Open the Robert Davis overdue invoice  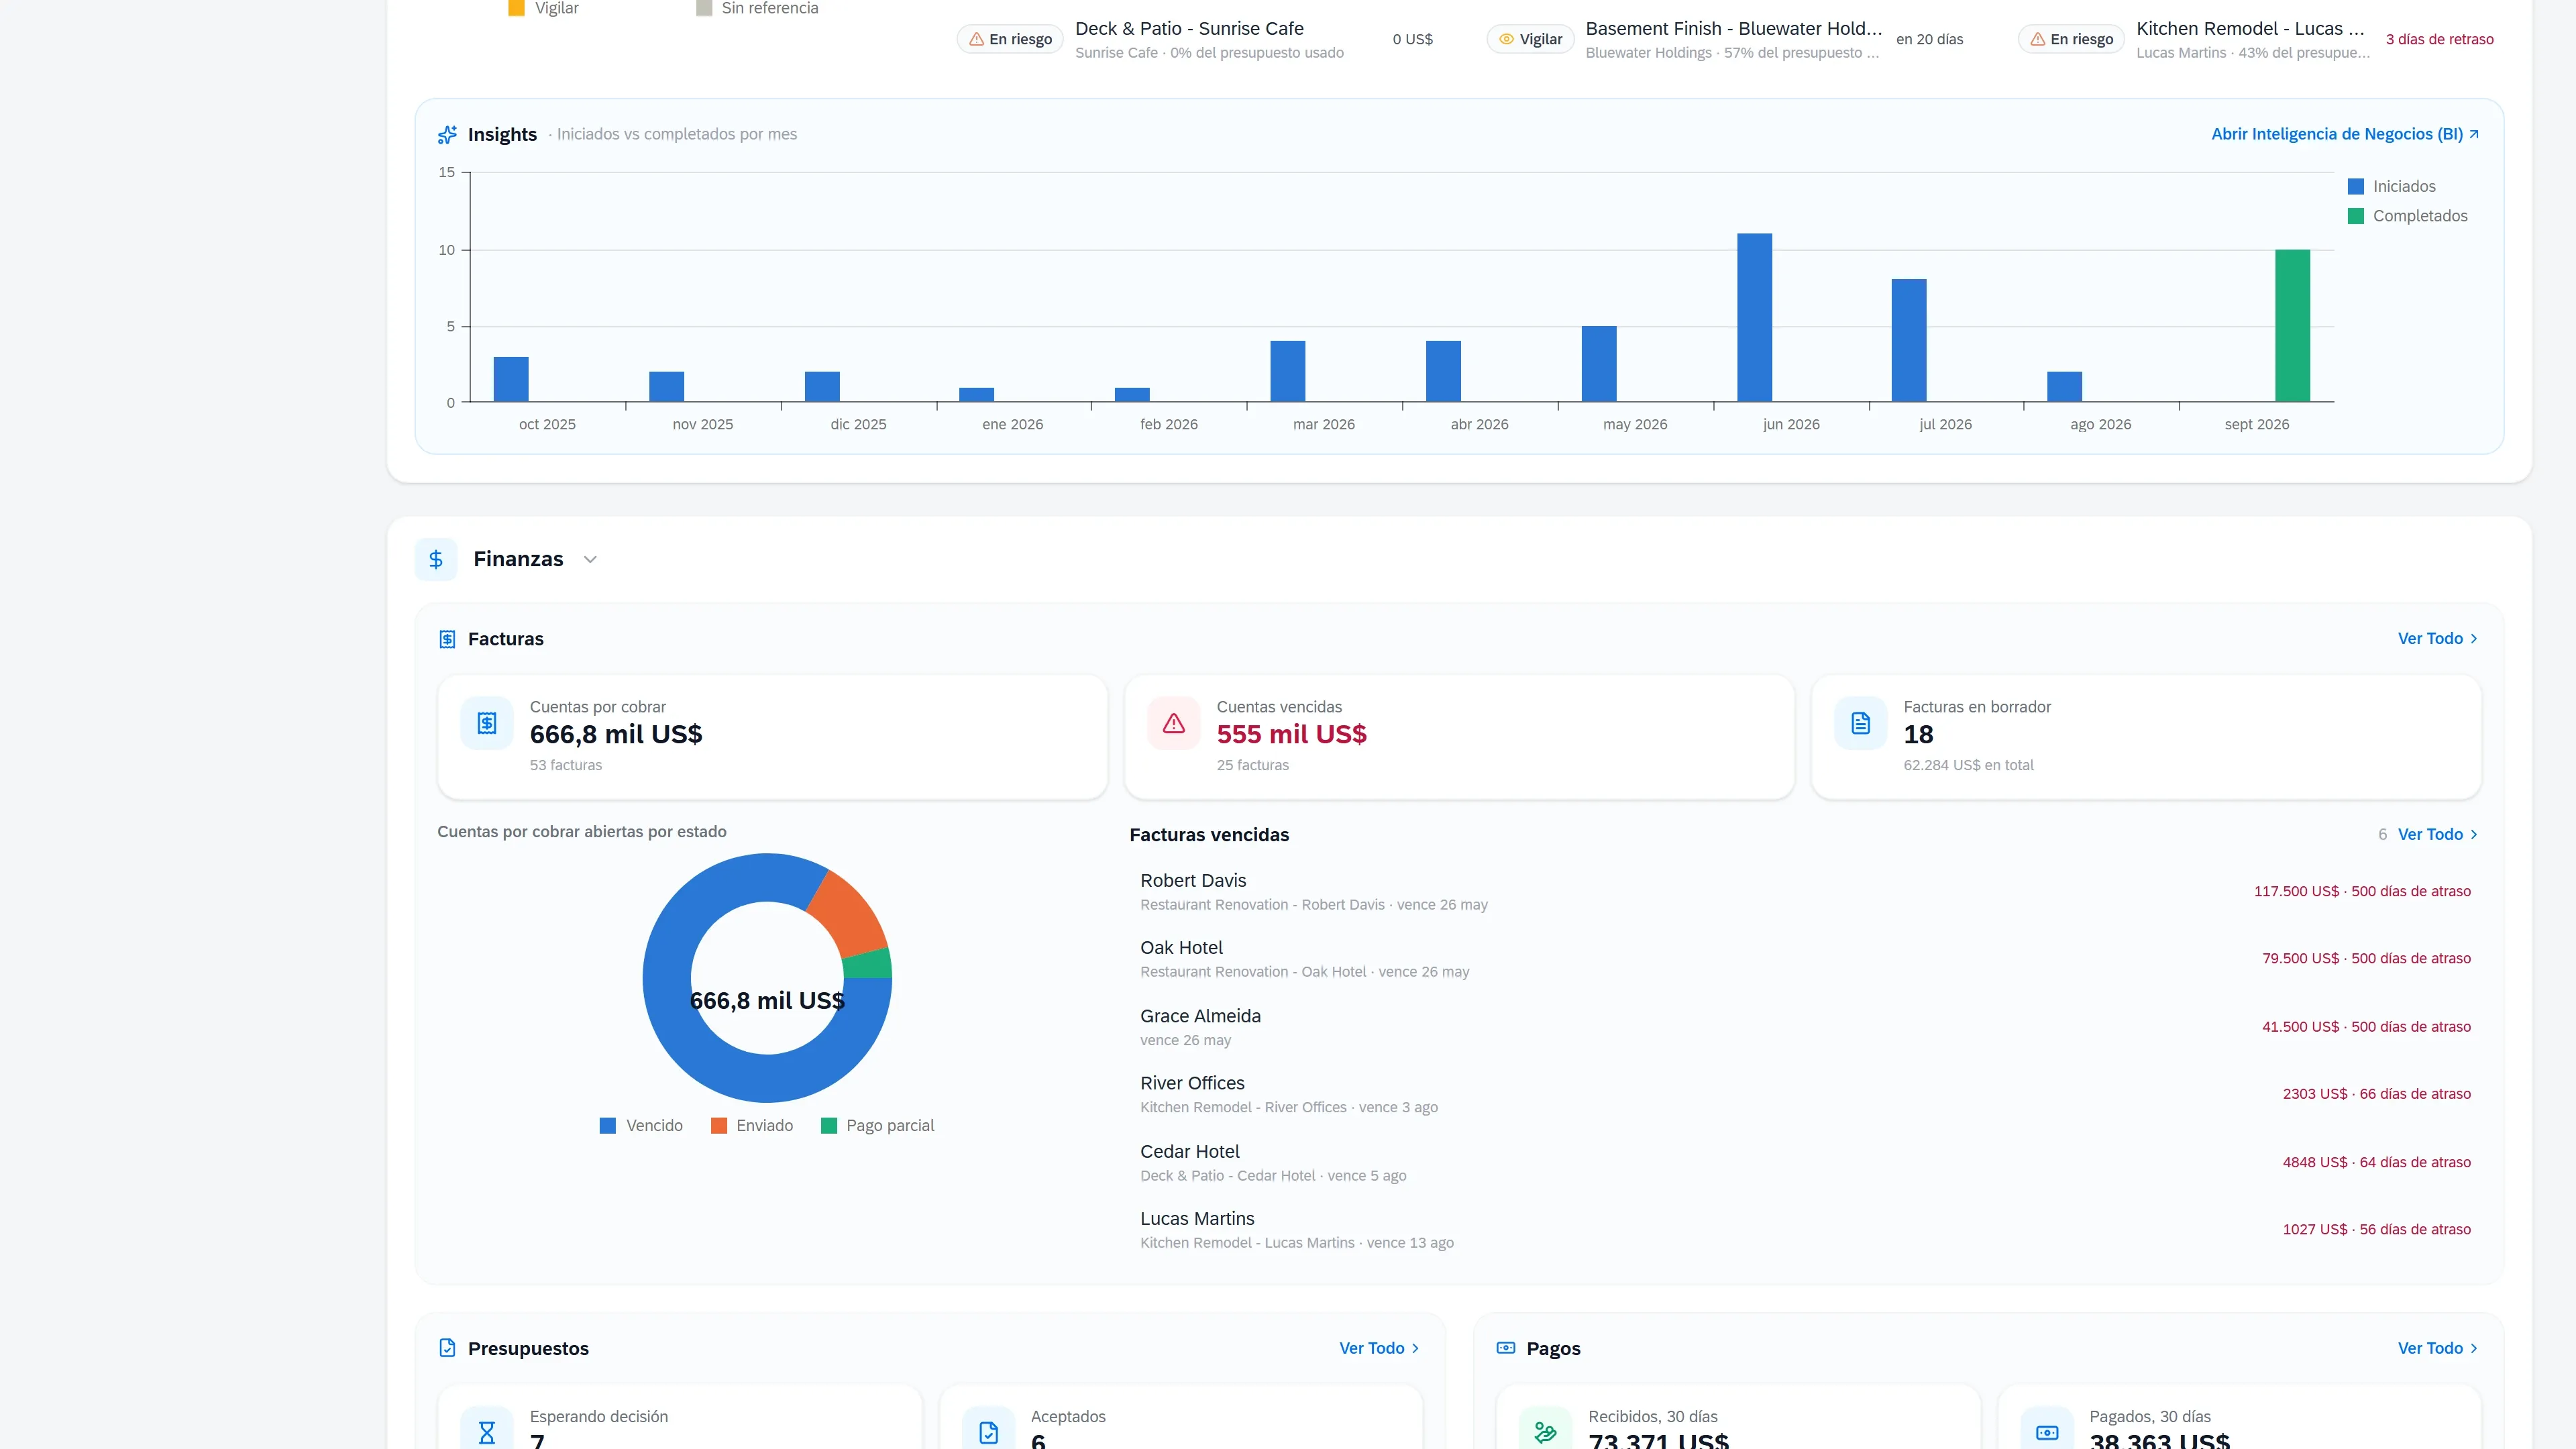coord(1805,892)
